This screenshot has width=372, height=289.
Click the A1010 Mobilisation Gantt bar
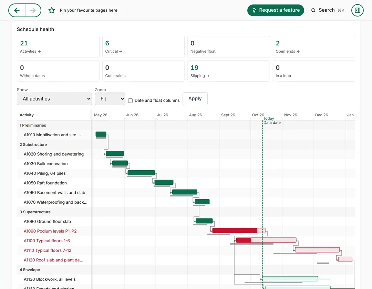(x=101, y=134)
